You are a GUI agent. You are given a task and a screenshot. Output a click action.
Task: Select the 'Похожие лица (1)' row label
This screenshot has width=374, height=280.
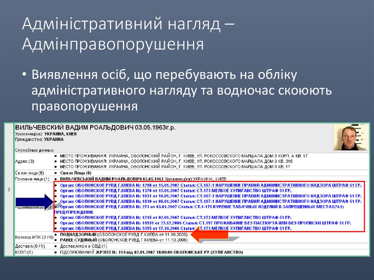(x=32, y=179)
